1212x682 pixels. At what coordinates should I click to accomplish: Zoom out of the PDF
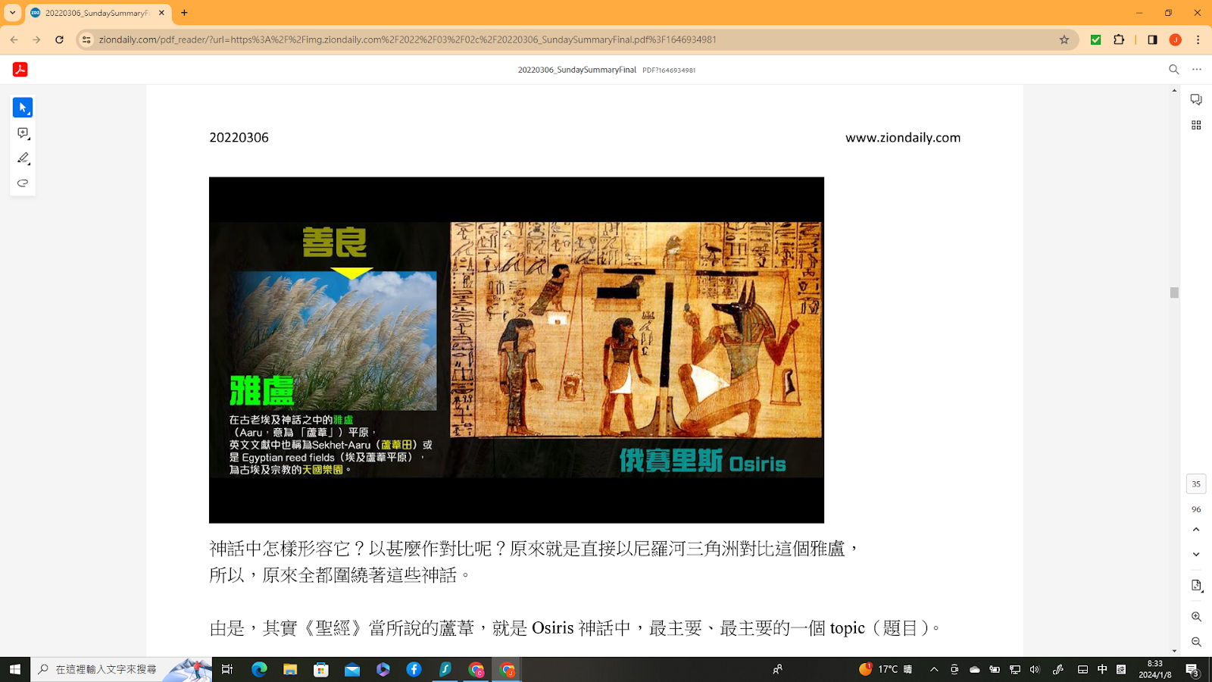tap(1196, 642)
